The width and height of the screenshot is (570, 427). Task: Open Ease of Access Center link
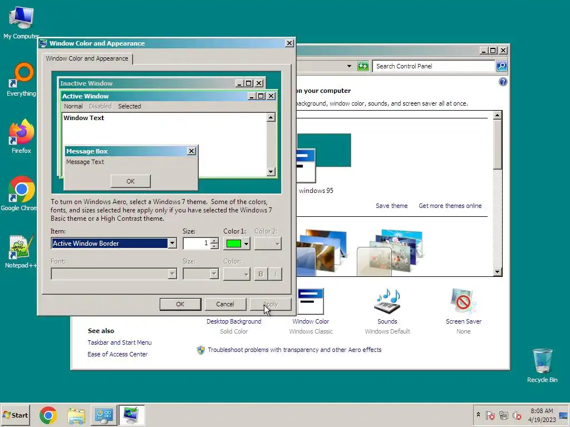(117, 354)
